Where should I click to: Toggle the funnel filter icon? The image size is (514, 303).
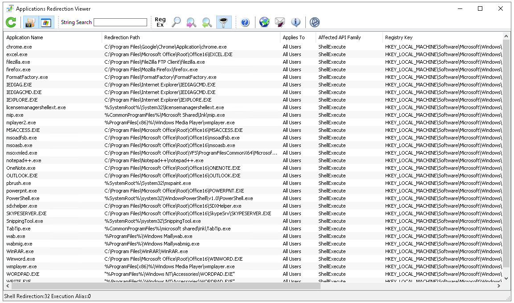point(224,22)
